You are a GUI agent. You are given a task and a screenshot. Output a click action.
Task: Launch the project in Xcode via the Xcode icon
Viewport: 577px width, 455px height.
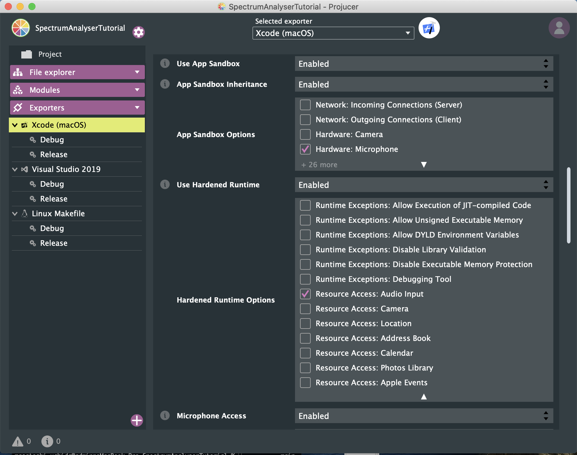(x=429, y=27)
